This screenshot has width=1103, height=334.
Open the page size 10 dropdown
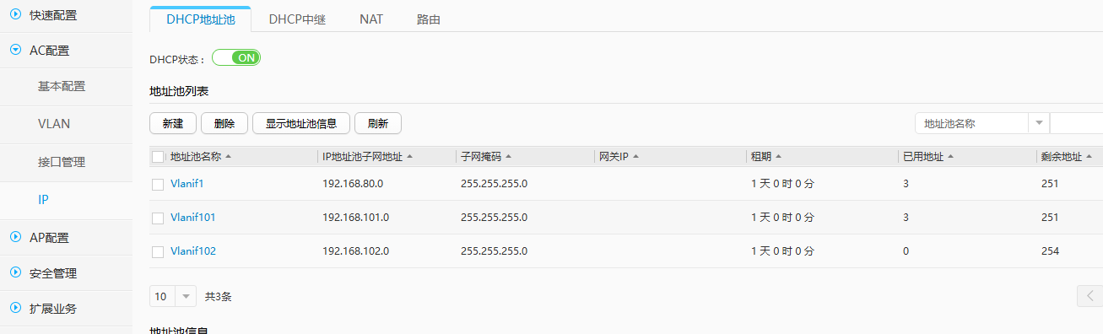pyautogui.click(x=173, y=296)
